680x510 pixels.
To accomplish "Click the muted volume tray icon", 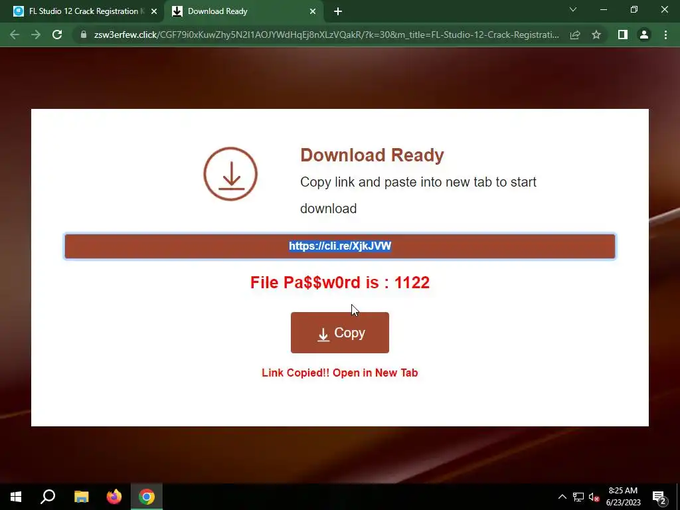I will click(x=594, y=497).
